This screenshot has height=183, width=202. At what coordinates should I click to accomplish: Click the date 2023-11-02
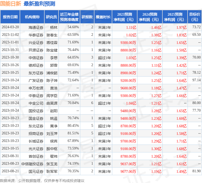[10, 35]
